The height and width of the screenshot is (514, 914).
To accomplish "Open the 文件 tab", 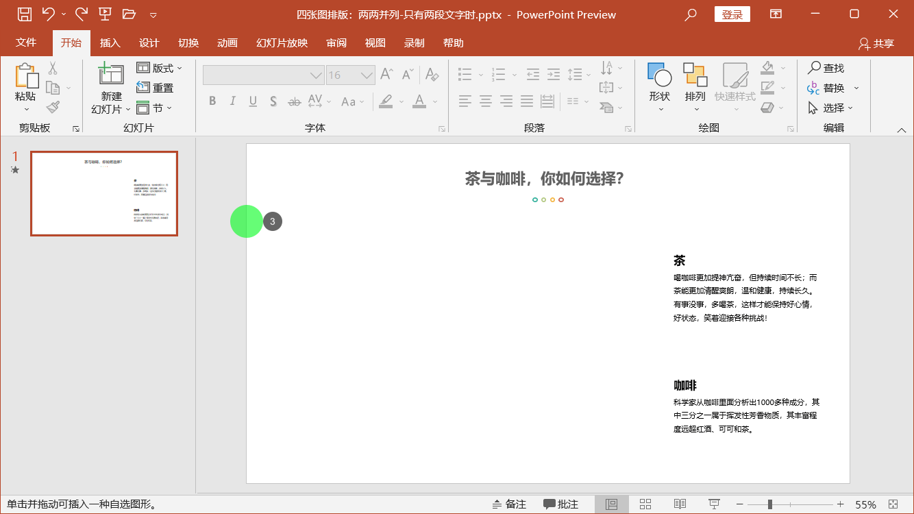I will (26, 42).
